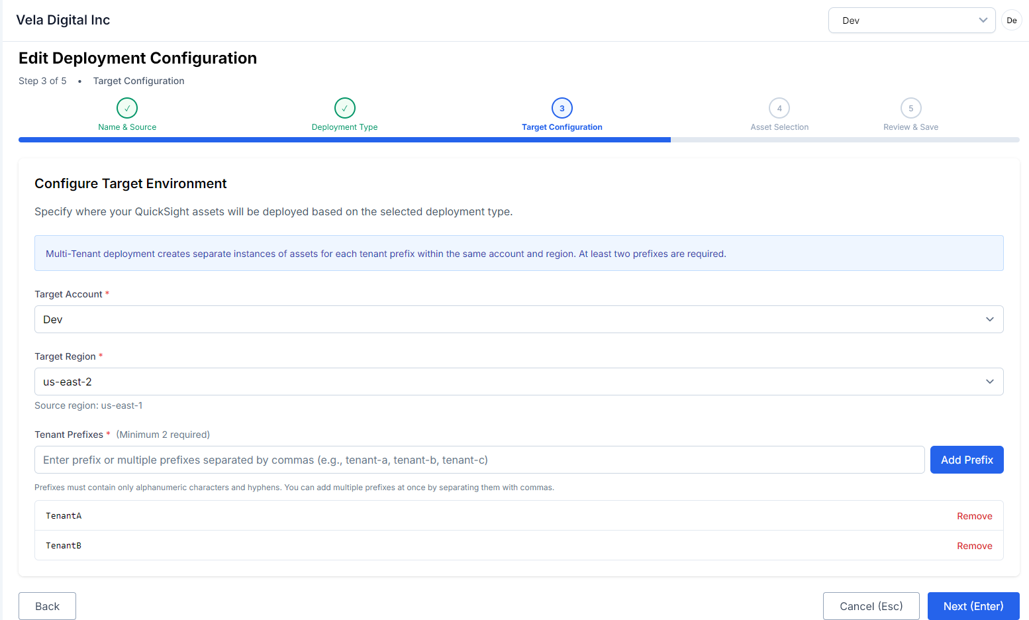Click Cancel (Esc) button
Viewport: 1029px width, 620px height.
pos(871,606)
